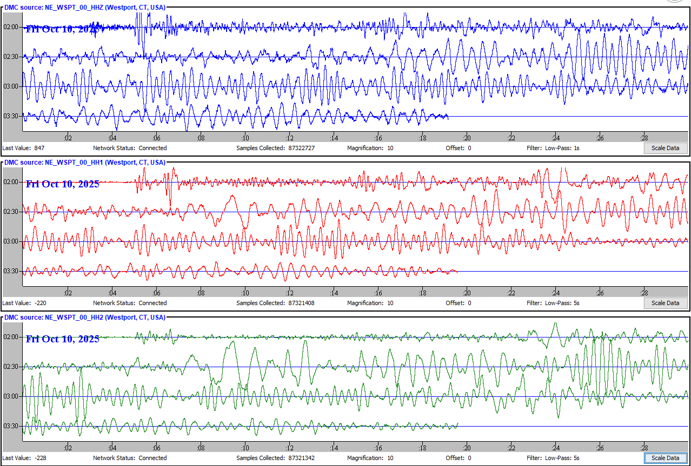Click Samples Collected 87321408 in HH1 panel
The height and width of the screenshot is (466, 691).
coord(275,303)
